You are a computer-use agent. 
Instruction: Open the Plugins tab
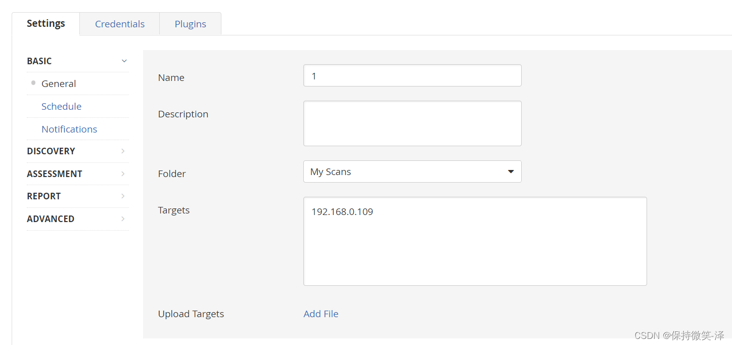(x=190, y=24)
